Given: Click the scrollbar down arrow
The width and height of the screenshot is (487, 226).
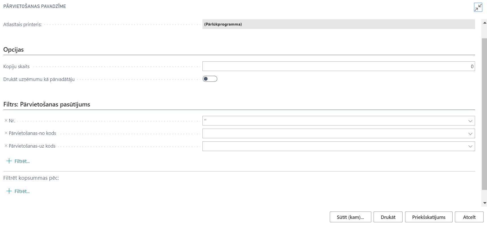Looking at the screenshot, I should [484, 203].
